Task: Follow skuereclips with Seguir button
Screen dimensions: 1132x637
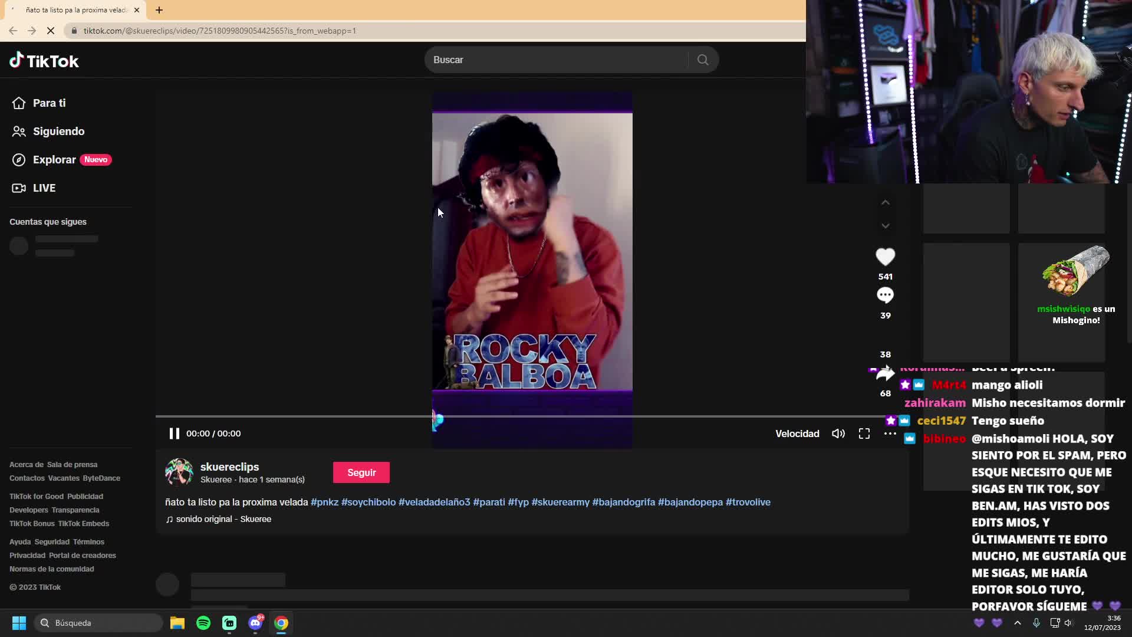Action: [x=361, y=472]
